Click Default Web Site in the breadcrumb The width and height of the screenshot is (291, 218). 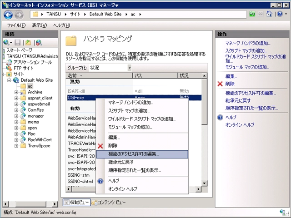[105, 14]
